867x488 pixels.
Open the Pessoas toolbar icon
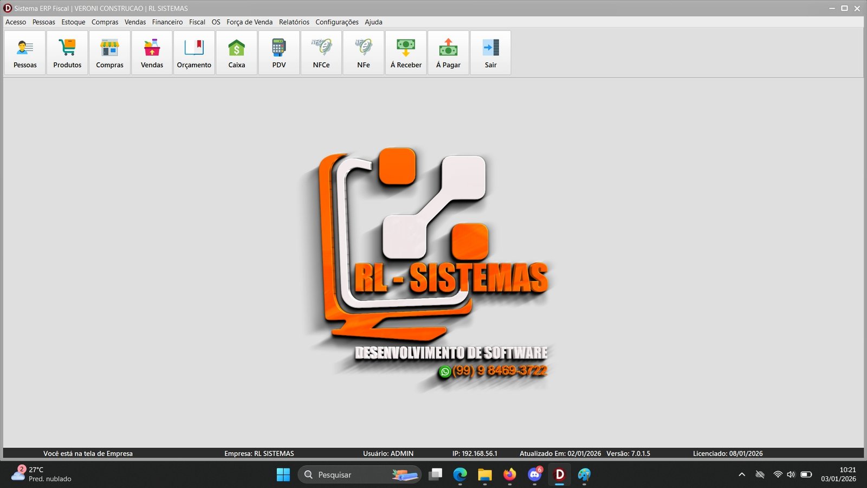(x=25, y=53)
